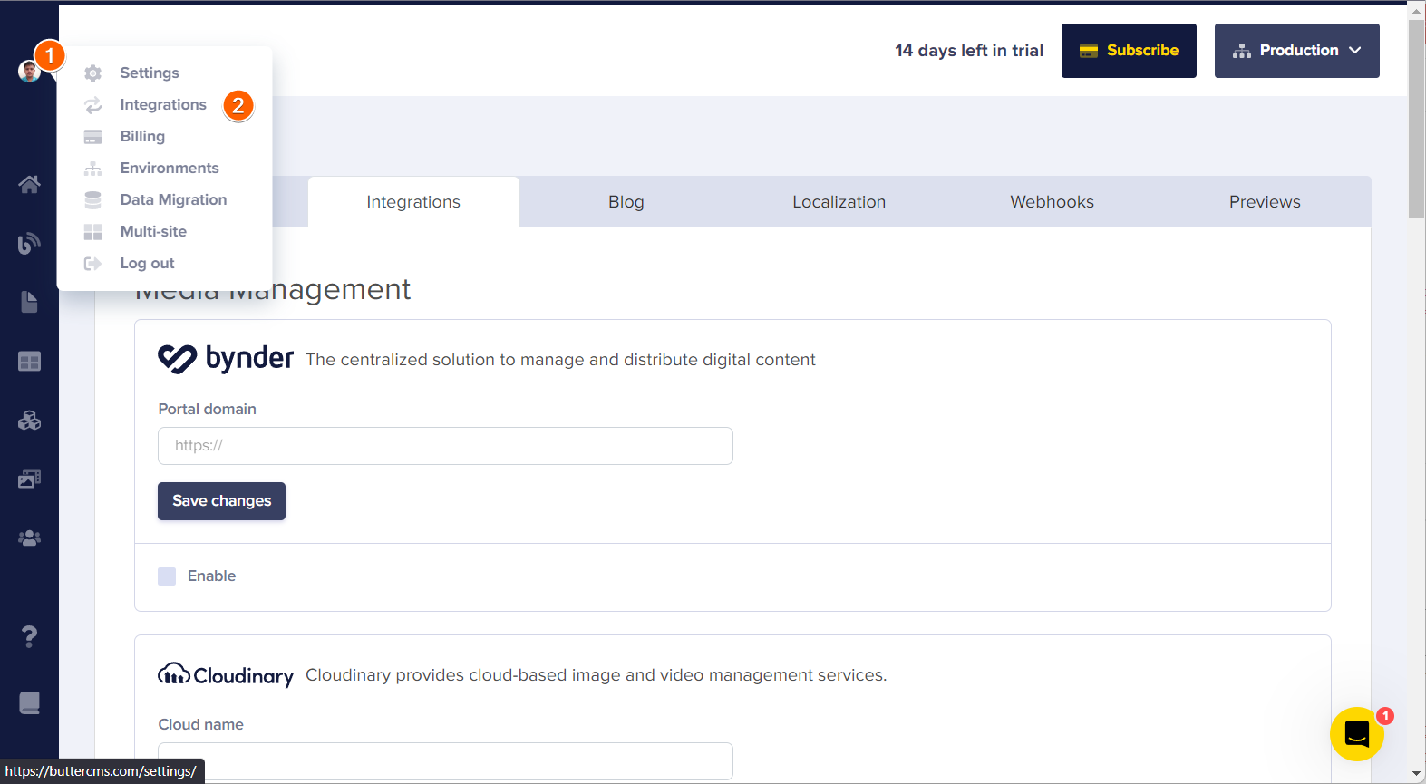Open Users from the sidebar people icon

29,538
